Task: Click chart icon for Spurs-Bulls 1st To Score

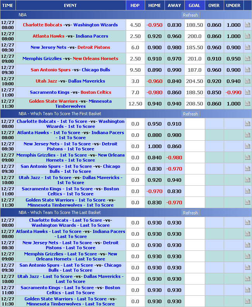Action: (247, 169)
